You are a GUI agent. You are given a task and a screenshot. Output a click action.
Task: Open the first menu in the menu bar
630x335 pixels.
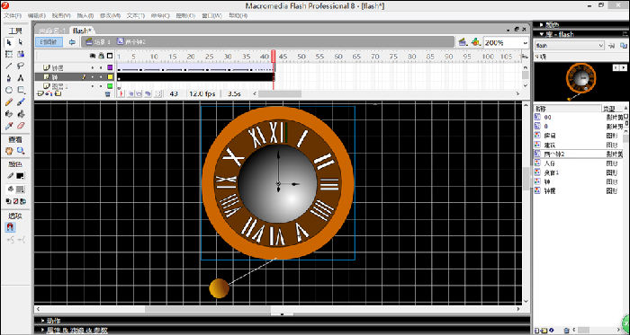coord(13,15)
